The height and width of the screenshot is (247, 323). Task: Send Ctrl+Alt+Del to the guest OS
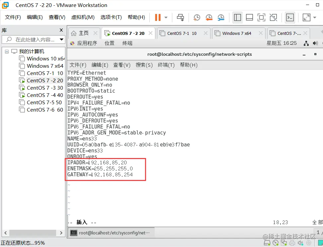180,17
